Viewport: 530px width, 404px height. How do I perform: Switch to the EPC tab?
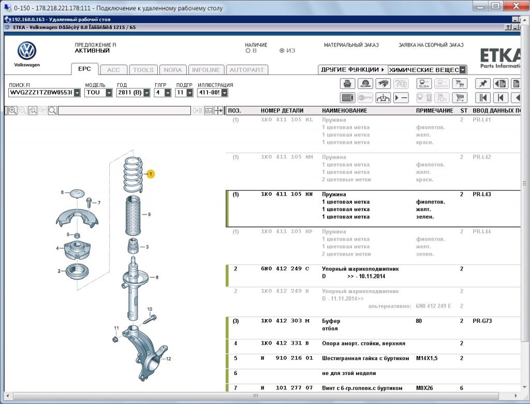point(84,69)
